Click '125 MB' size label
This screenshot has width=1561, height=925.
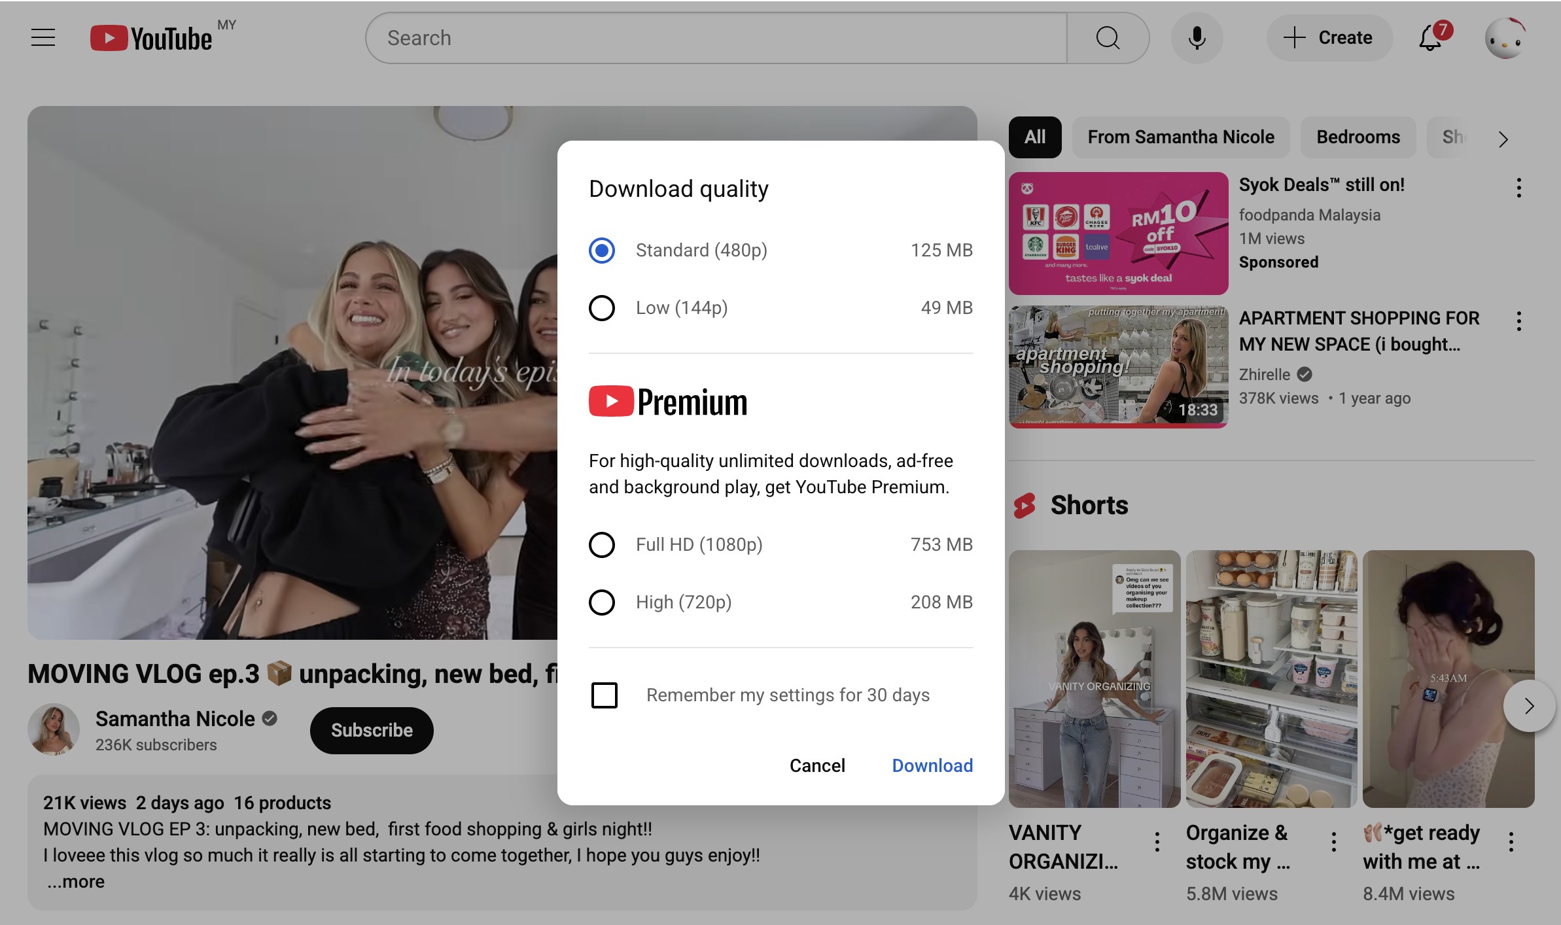pos(941,250)
